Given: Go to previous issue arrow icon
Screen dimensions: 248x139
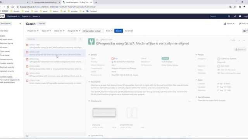Looking at the screenshot, I should click(x=239, y=41).
